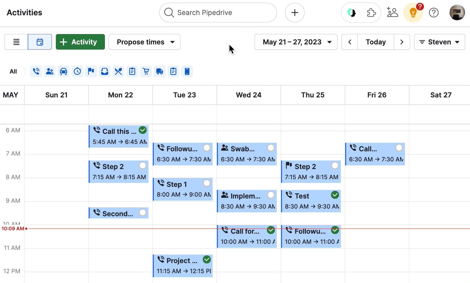Create a new Activity
The image size is (470, 283).
pos(80,42)
